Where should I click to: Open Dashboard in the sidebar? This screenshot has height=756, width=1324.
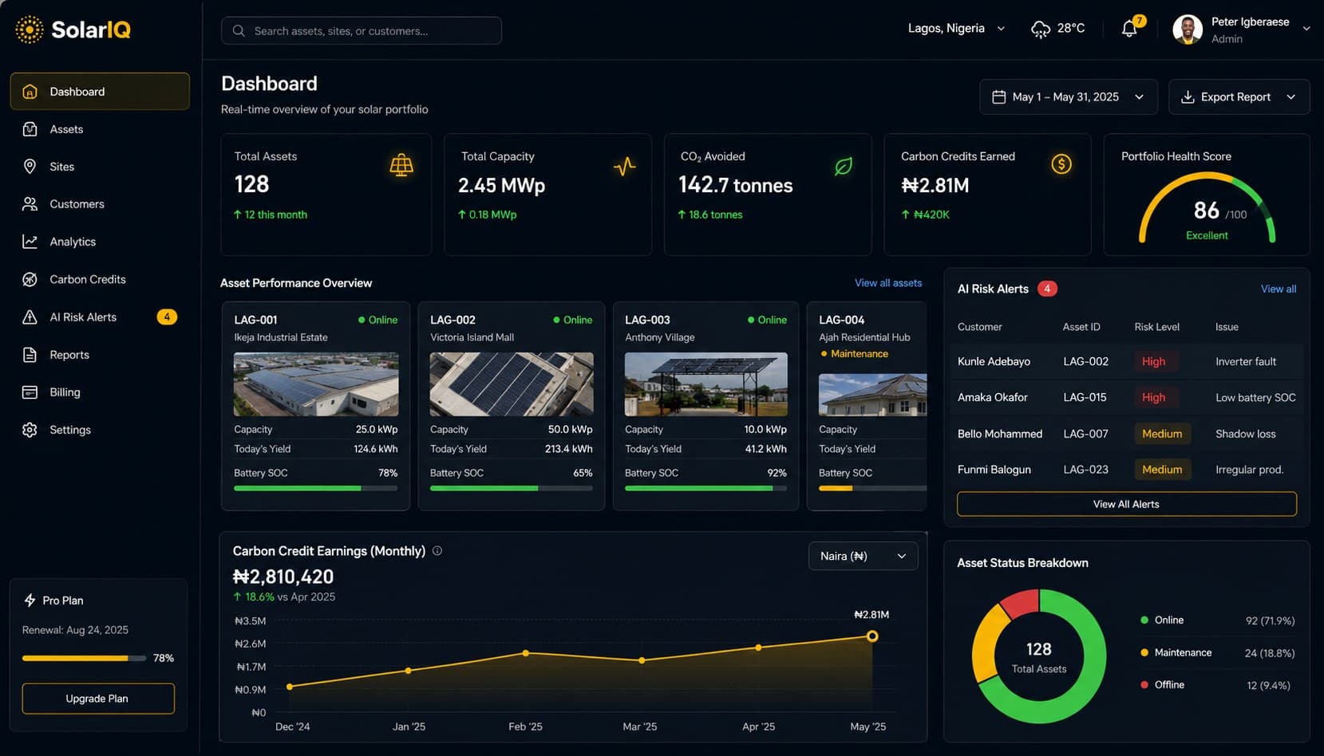[100, 92]
